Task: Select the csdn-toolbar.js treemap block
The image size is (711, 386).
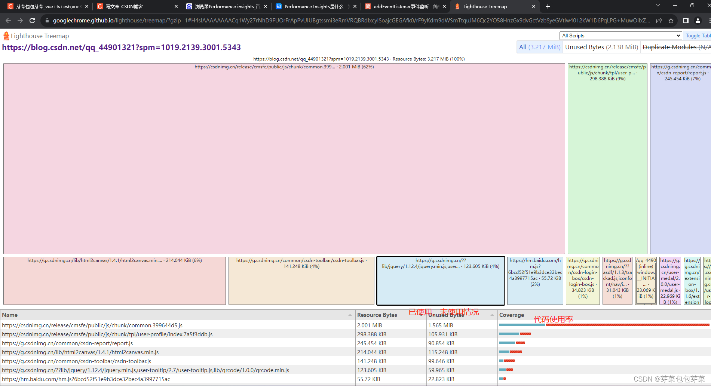Action: 301,281
